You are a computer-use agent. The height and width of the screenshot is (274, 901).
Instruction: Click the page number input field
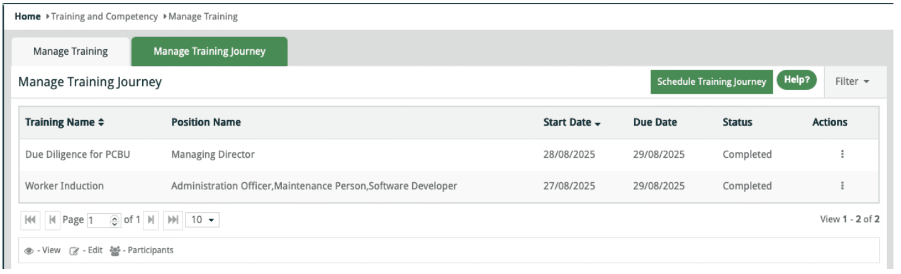tap(98, 220)
